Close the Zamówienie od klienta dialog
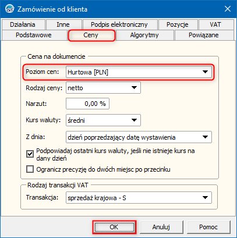The image size is (237, 238). click(228, 9)
